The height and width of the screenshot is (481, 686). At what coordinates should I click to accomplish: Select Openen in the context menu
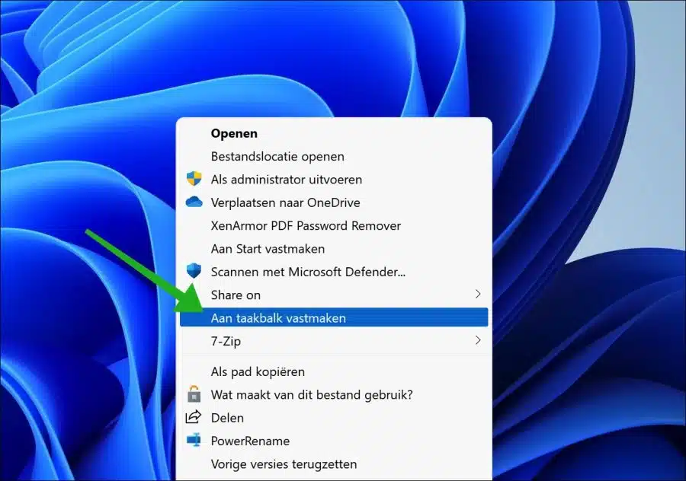click(x=334, y=133)
